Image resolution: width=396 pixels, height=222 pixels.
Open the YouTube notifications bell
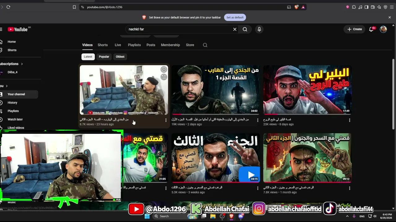tap(372, 29)
